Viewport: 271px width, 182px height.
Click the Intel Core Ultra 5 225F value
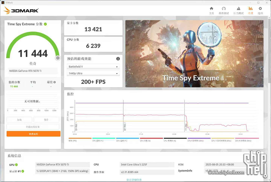(147, 165)
